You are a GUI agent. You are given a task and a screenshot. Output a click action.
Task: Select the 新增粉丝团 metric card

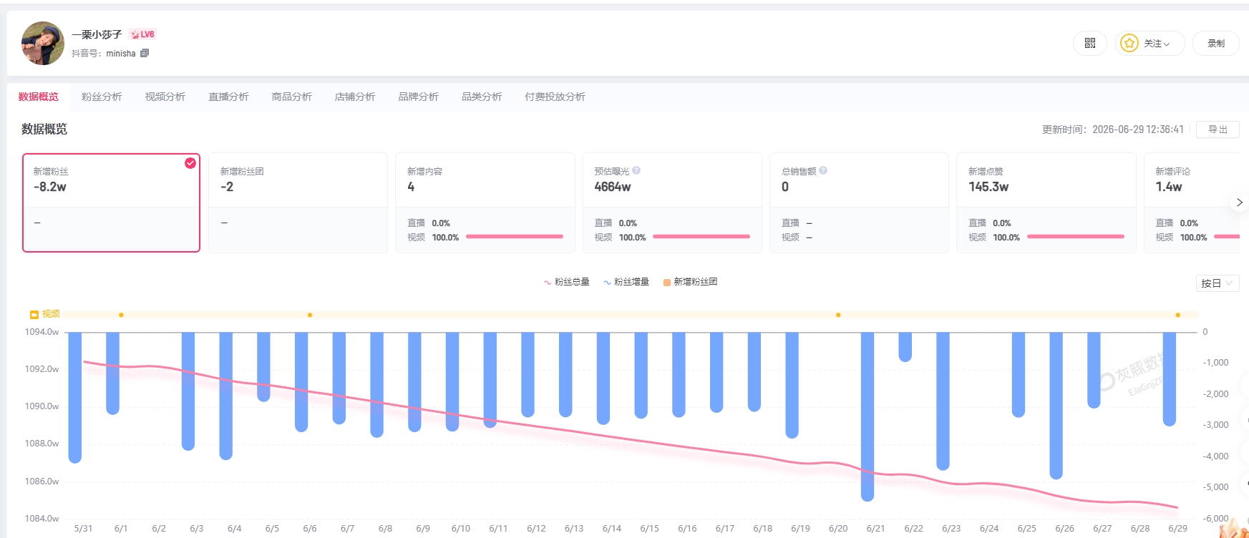[x=298, y=202]
